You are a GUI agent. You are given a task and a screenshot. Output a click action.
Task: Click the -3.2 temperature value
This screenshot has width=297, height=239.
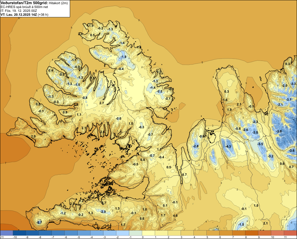271,156
